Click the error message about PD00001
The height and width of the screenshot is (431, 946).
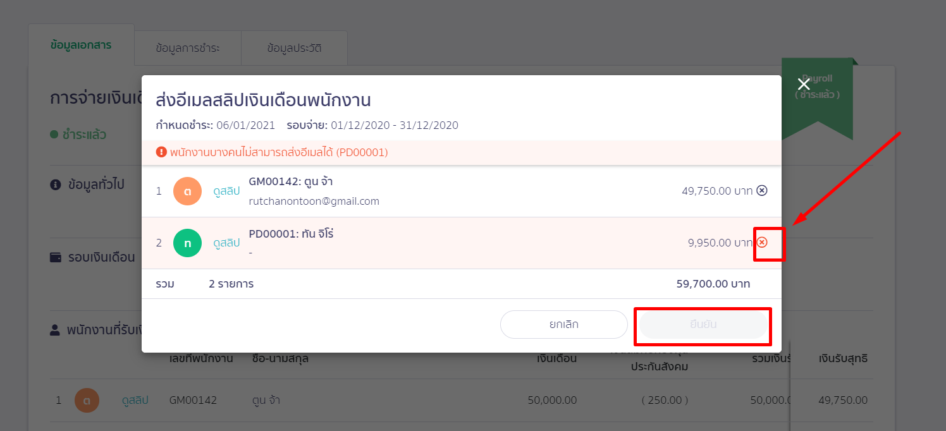tap(279, 152)
